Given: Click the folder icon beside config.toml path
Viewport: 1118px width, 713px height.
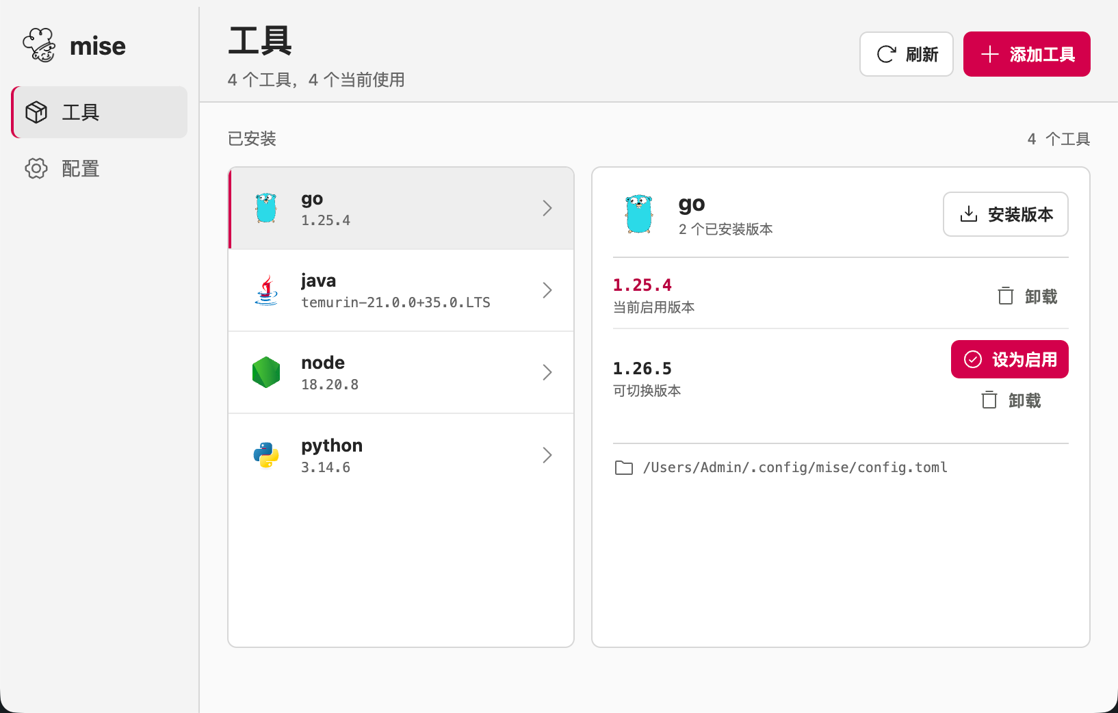Looking at the screenshot, I should tap(624, 467).
